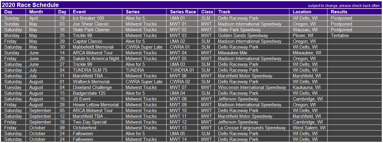Select the Howie Lettow Memorial event
Image resolution: width=383 pixels, height=143 pixels.
[96, 105]
